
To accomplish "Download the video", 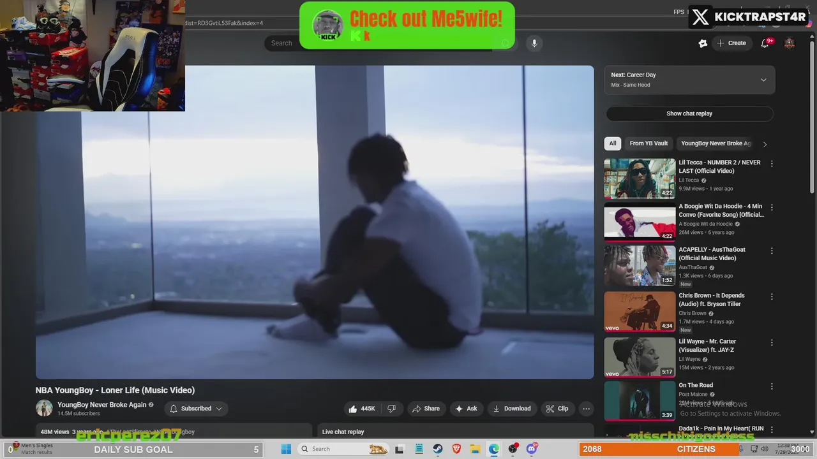I will click(512, 409).
